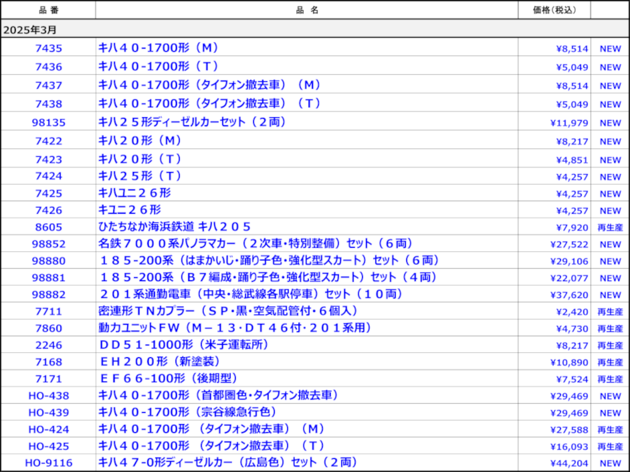Open product number 8605 link
Viewport: 630px width, 472px height.
pos(49,227)
